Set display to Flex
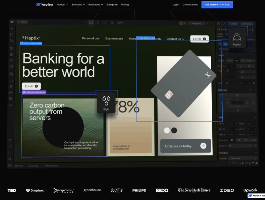Image resolution: width=265 pixels, height=200 pixels. [x=237, y=61]
